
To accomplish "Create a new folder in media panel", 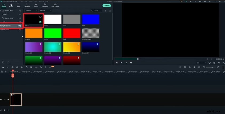I will coord(3,62).
